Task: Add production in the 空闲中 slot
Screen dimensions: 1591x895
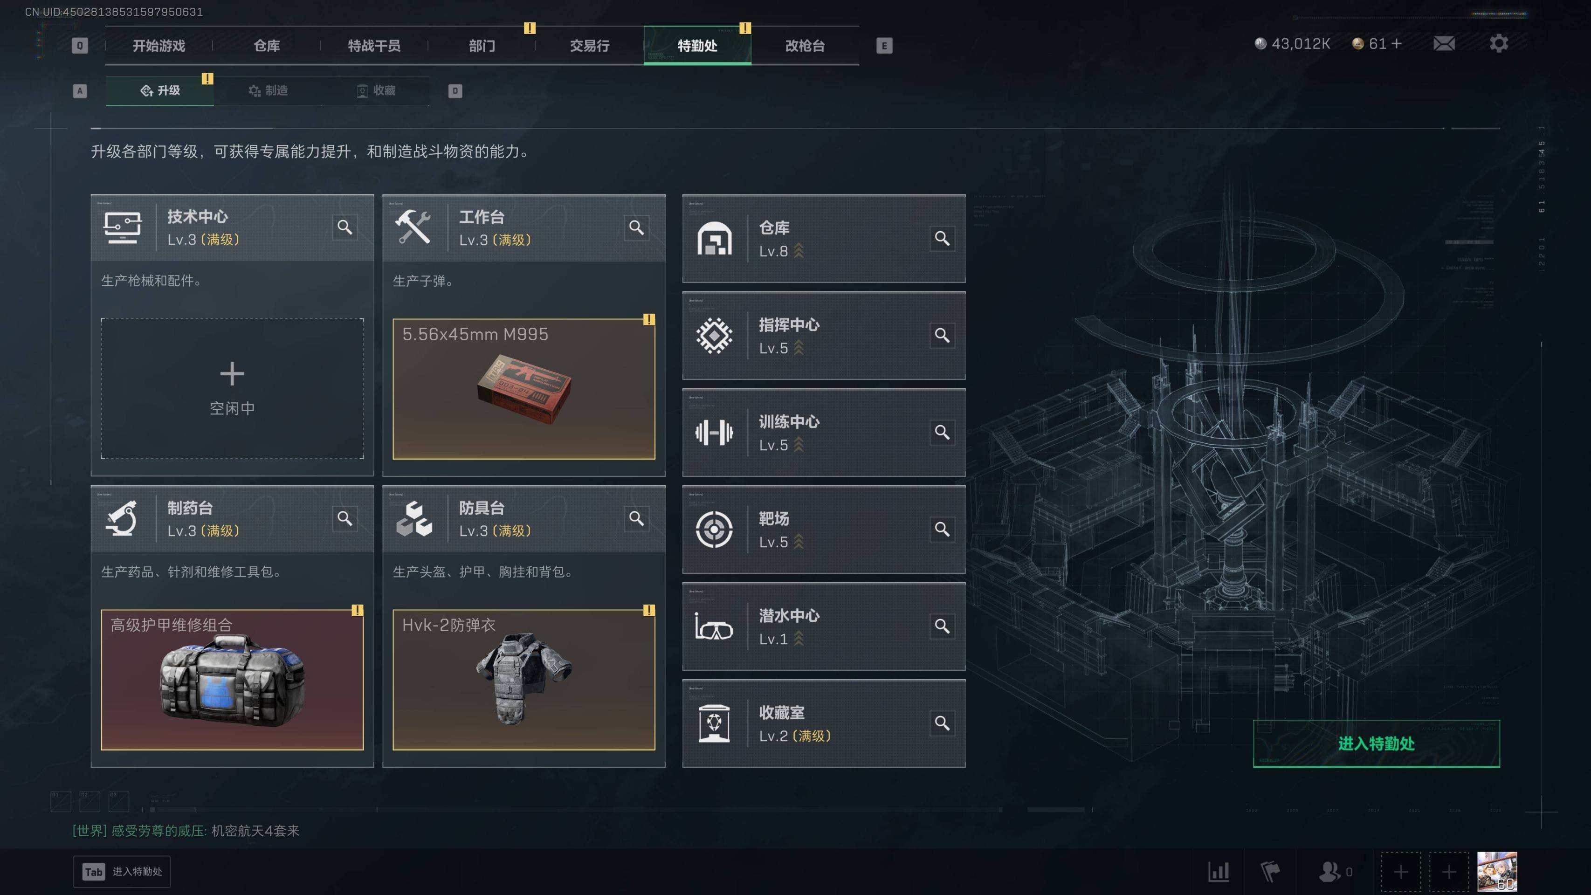Action: (x=232, y=388)
